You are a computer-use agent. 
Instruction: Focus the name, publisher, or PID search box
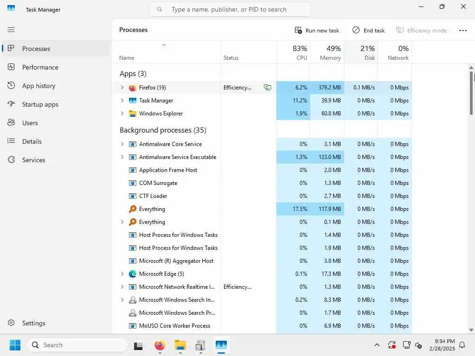click(x=230, y=9)
